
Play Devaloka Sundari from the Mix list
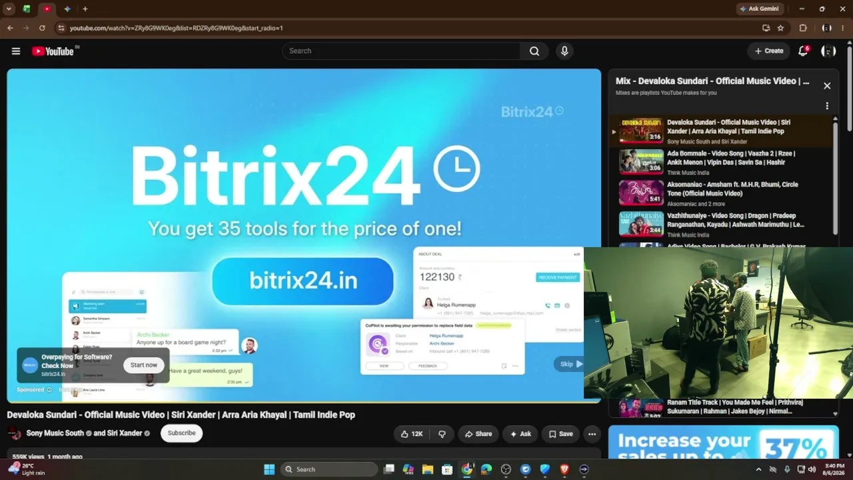tap(721, 131)
